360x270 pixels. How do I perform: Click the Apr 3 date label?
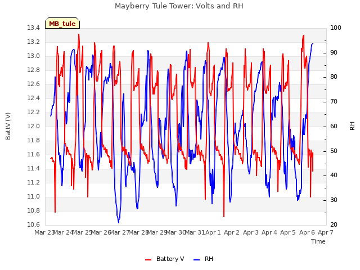(x=250, y=232)
